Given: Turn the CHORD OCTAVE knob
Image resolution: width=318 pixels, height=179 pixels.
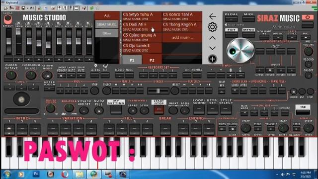Looking at the screenshot, I should 11,75.
